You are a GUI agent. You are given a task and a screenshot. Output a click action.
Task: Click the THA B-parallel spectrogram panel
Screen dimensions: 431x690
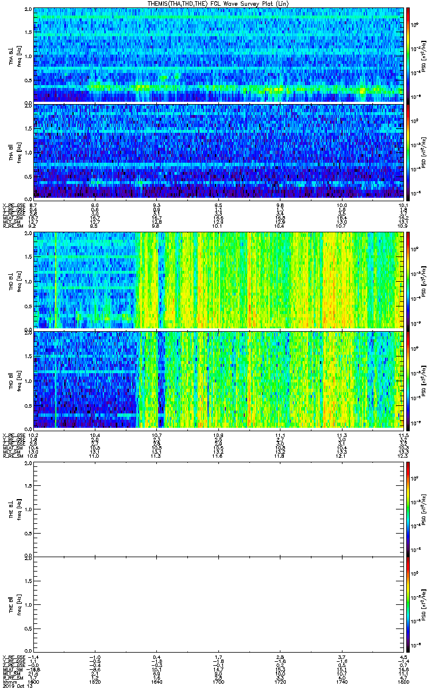218,151
